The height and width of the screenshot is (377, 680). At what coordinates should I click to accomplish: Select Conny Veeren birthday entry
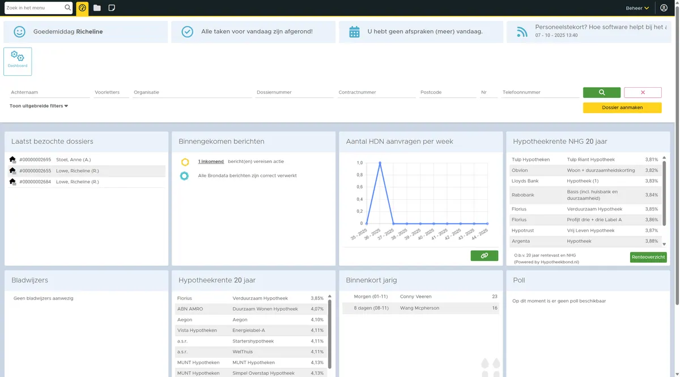point(420,297)
